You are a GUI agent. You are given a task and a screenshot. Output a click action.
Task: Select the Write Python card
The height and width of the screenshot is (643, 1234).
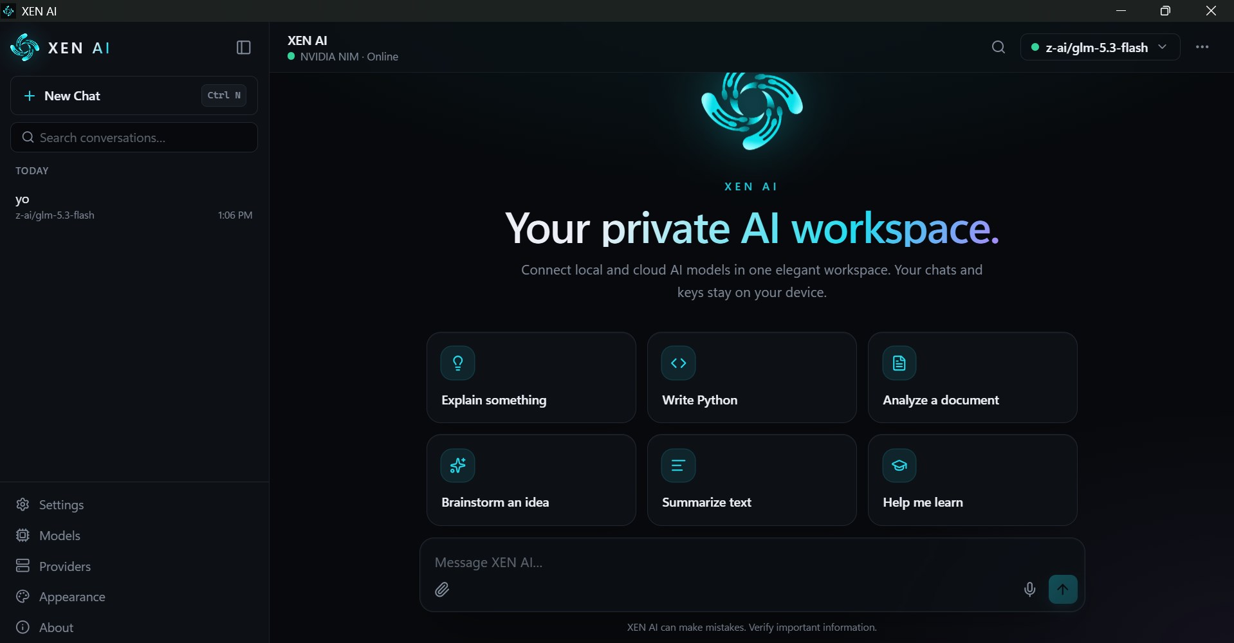click(x=752, y=377)
